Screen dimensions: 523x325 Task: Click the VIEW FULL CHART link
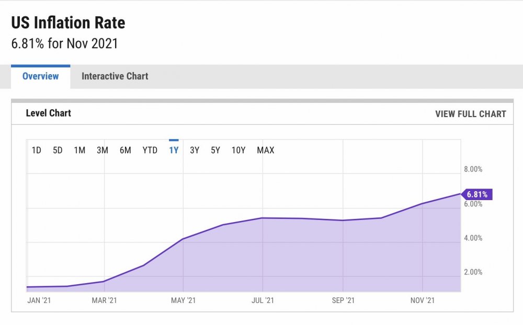(x=470, y=114)
